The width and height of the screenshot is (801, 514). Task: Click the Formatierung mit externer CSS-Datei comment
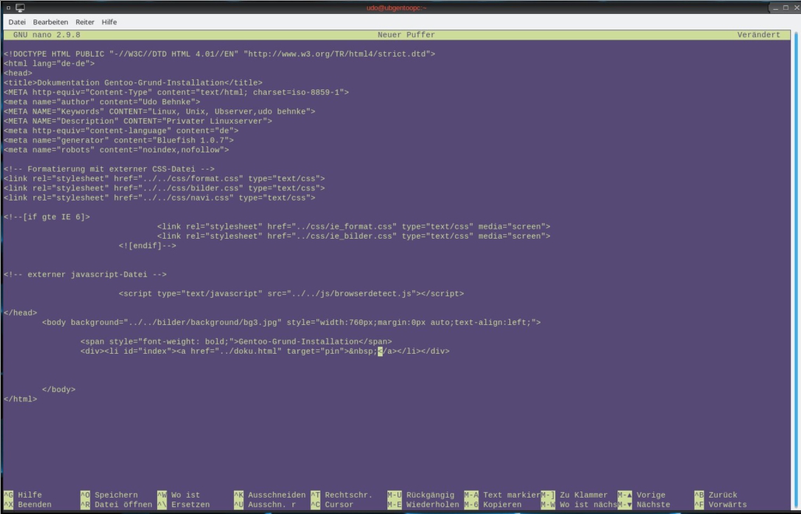109,169
